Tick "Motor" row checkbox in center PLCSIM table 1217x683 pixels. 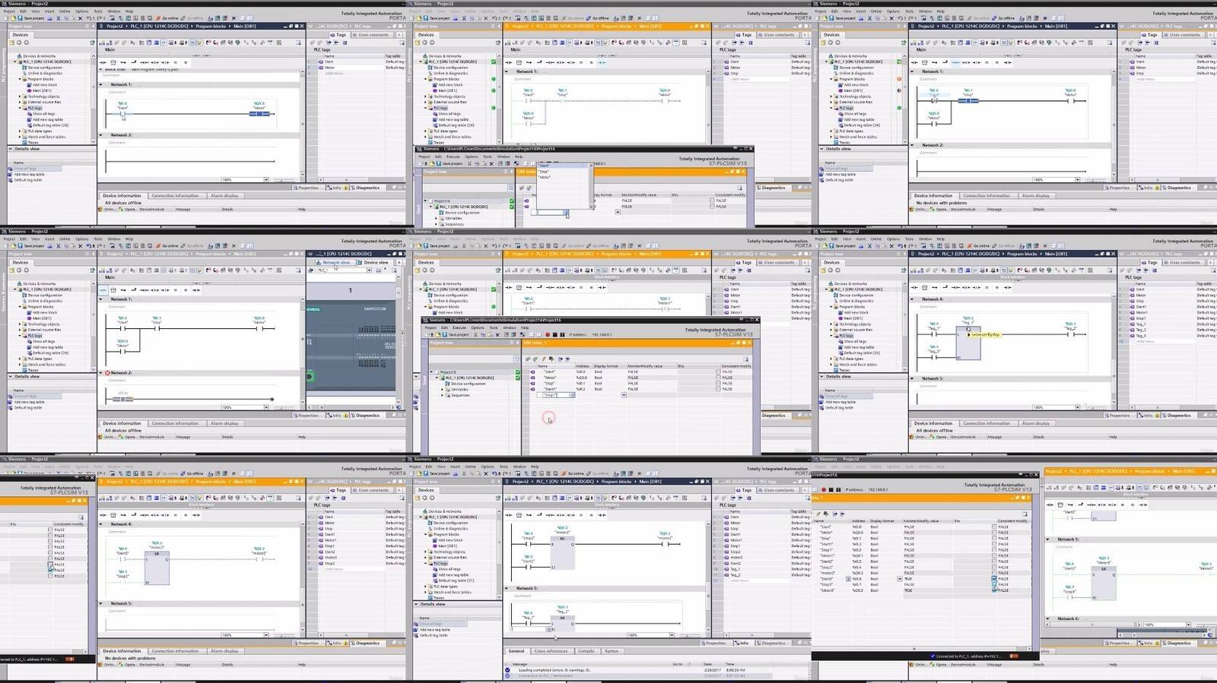tap(718, 378)
